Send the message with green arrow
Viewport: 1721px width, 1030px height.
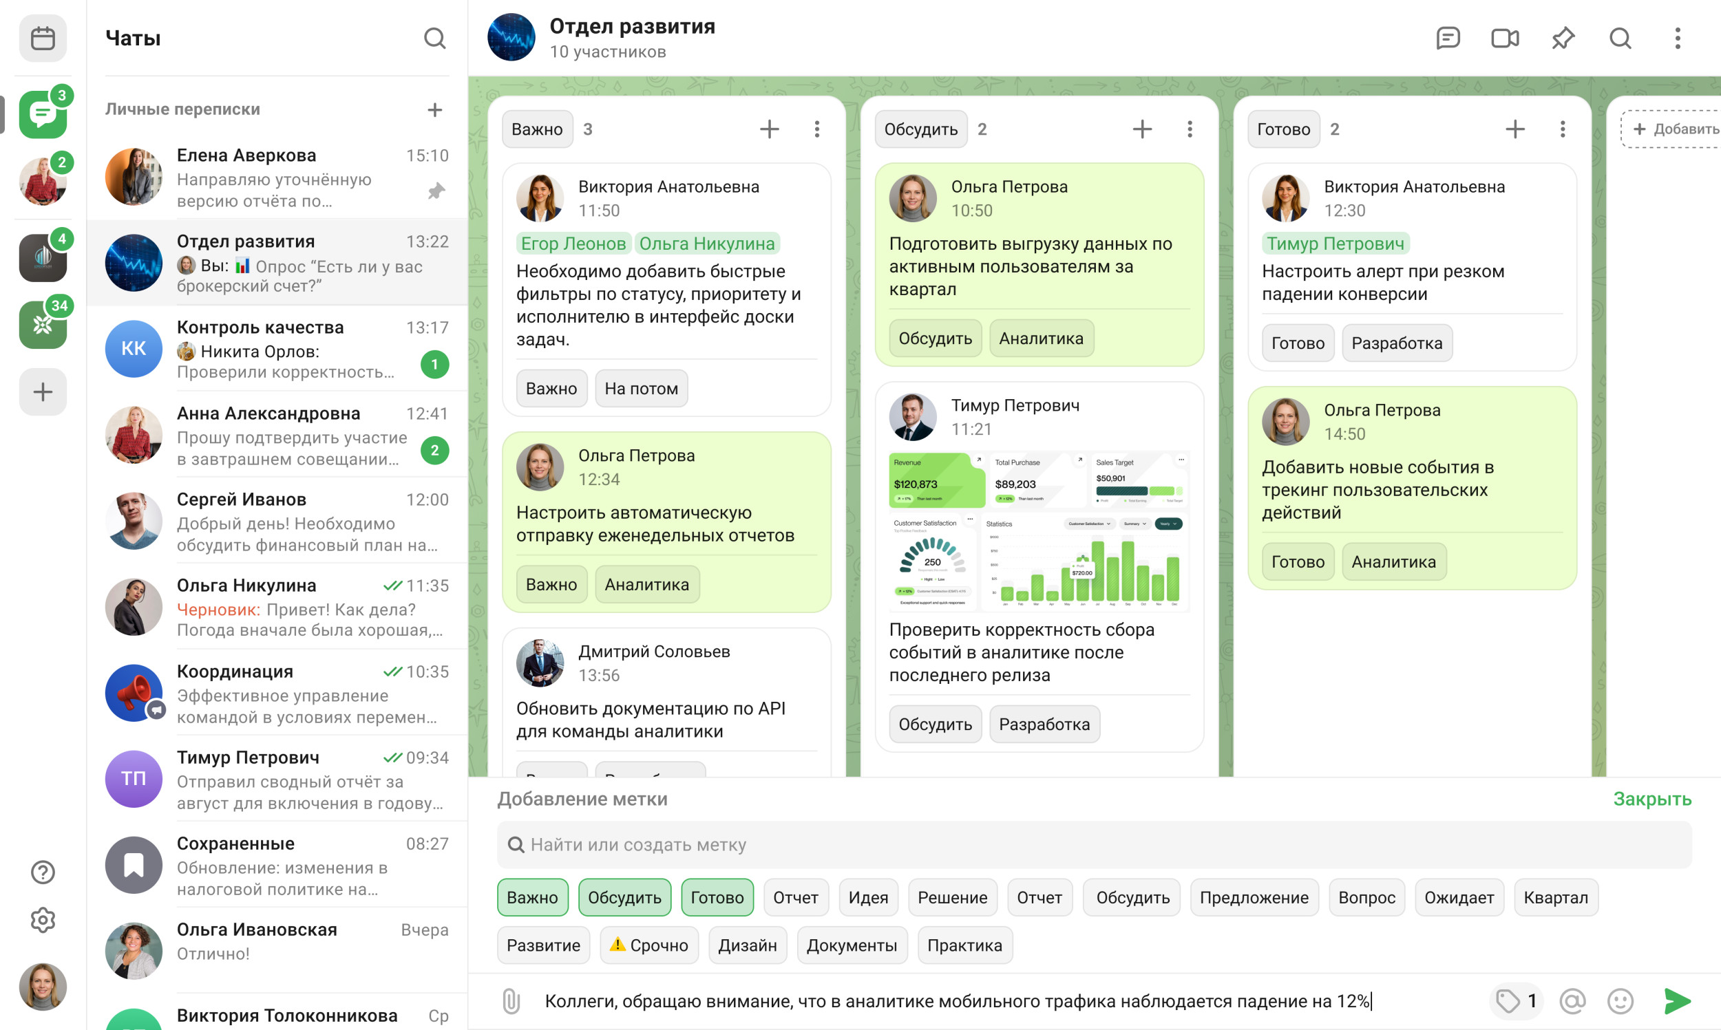tap(1676, 1001)
